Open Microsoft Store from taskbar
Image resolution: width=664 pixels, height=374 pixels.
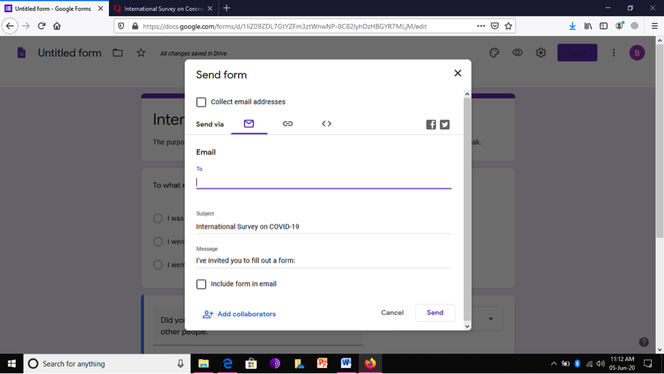251,364
